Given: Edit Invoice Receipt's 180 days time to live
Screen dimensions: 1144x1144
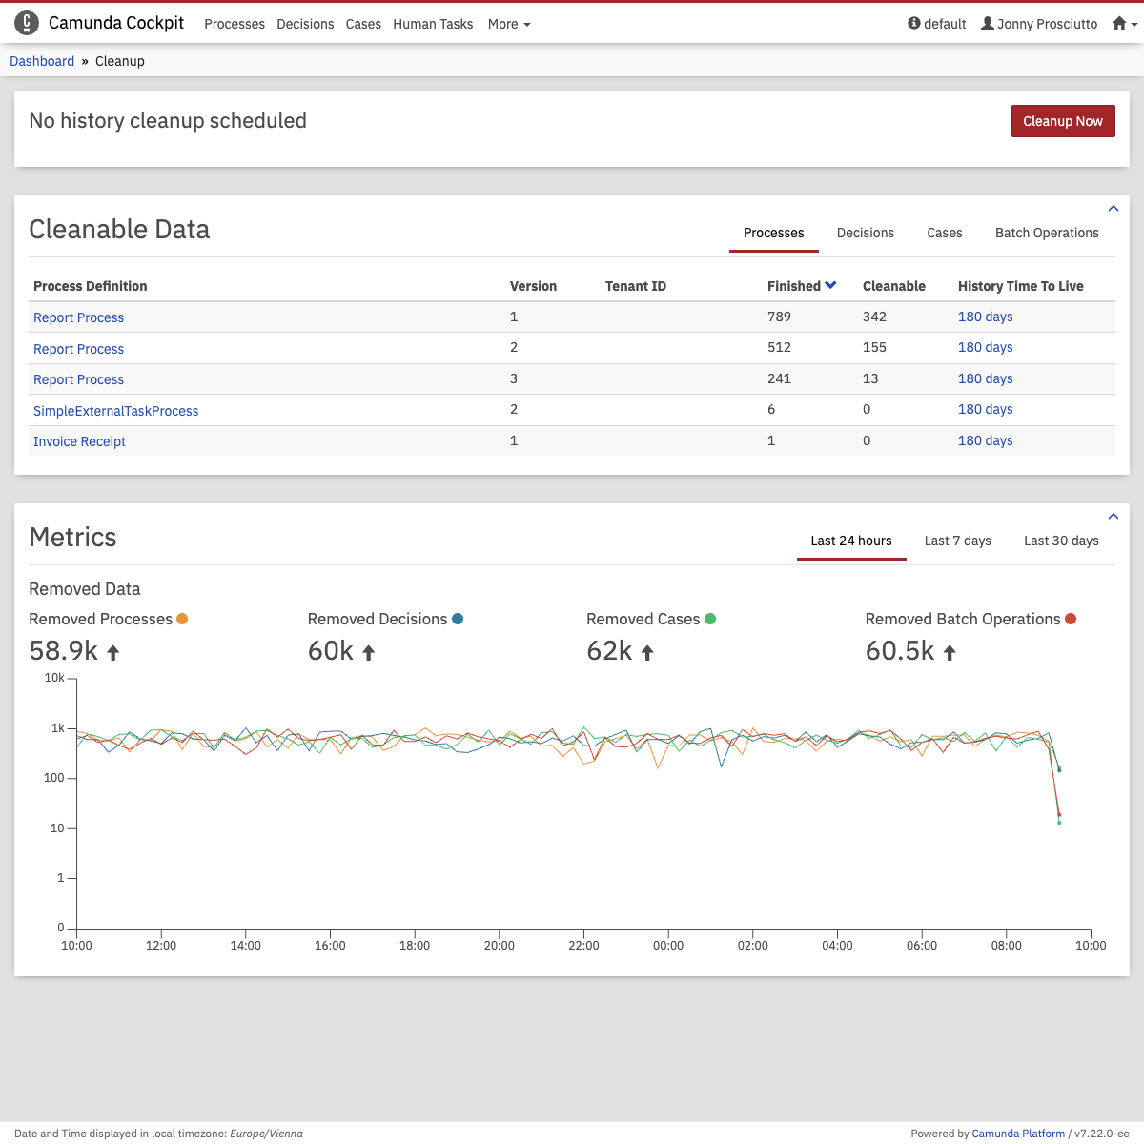Looking at the screenshot, I should click(985, 440).
